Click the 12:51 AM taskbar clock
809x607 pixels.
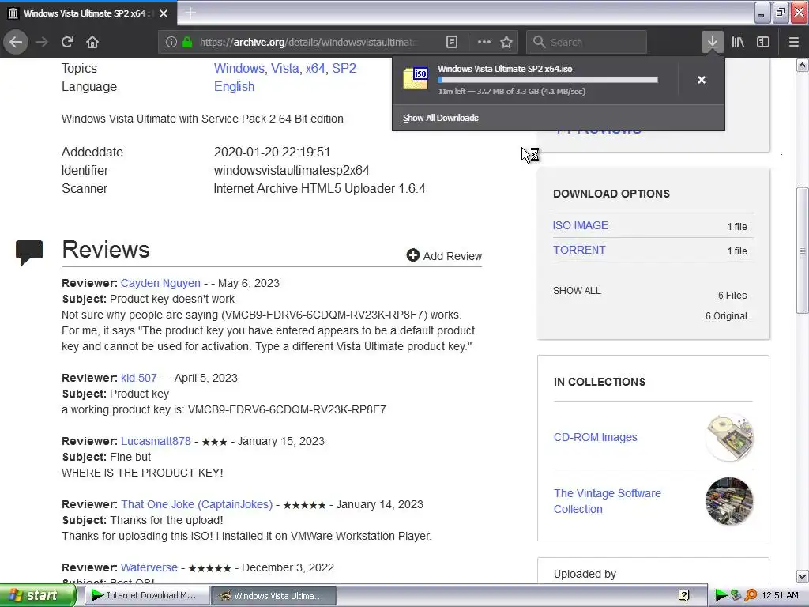(x=780, y=596)
